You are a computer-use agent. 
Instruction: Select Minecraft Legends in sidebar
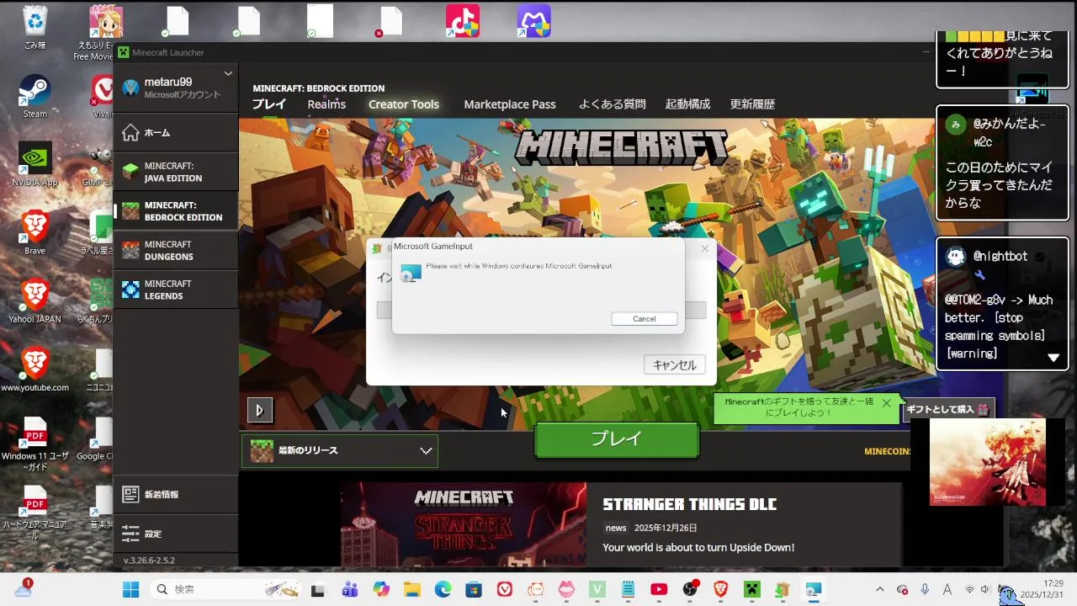[x=176, y=290]
